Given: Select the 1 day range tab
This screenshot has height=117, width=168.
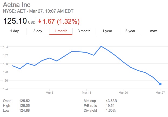Looking at the screenshot, I should (15, 31).
